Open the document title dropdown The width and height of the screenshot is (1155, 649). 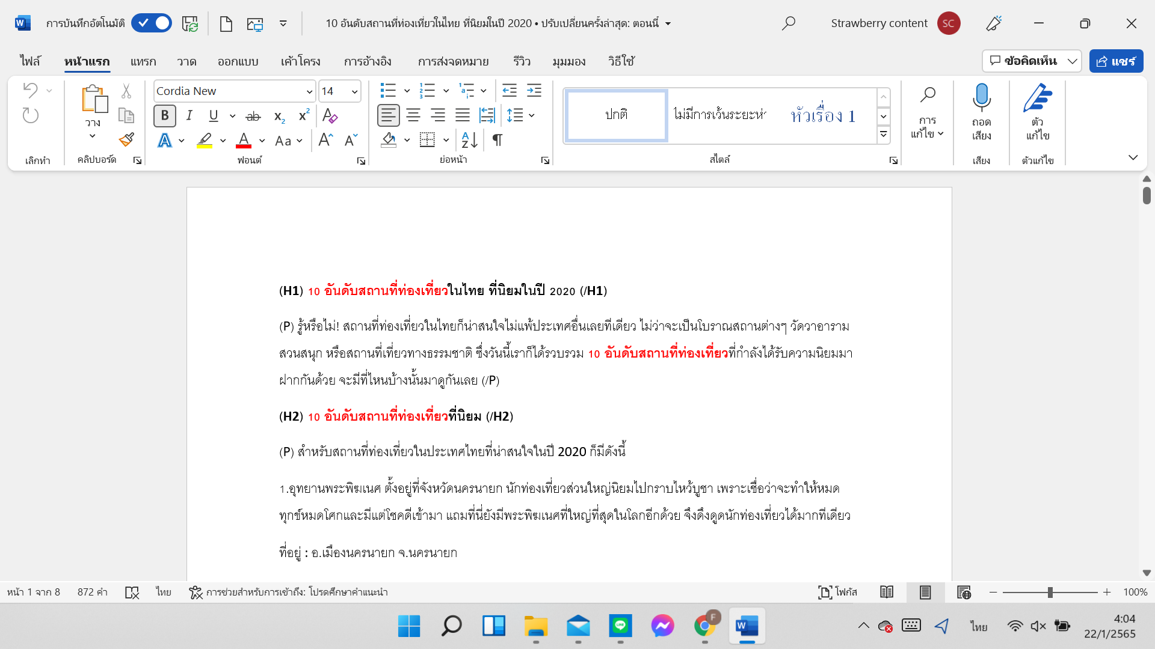click(x=668, y=24)
